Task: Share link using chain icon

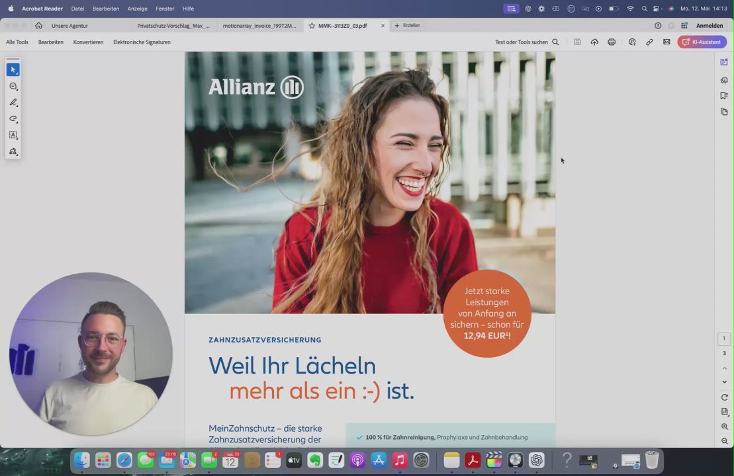Action: [649, 42]
